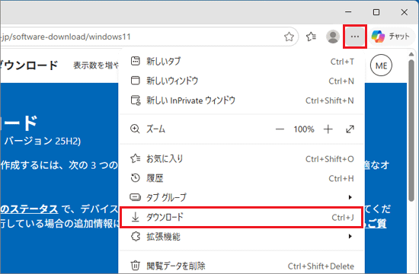Click the scrollbar up arrow
The height and width of the screenshot is (274, 419).
(x=411, y=55)
